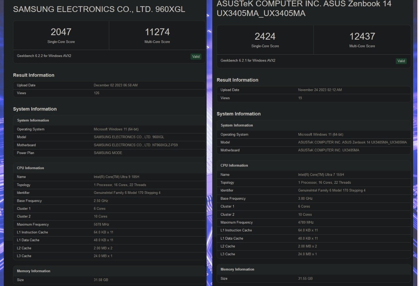Click the Valid badge on the ASUS result
419x286 pixels.
401,61
